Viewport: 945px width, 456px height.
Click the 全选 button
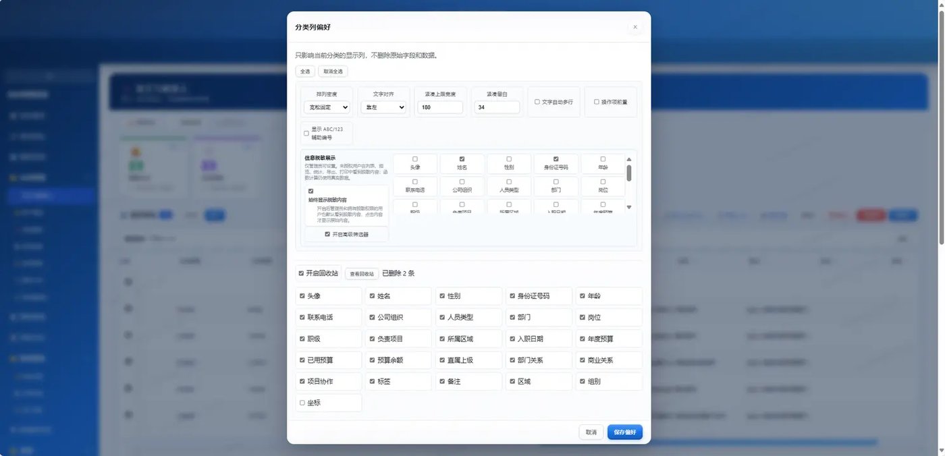305,72
